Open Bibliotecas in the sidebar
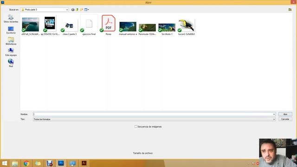 pos(11,41)
